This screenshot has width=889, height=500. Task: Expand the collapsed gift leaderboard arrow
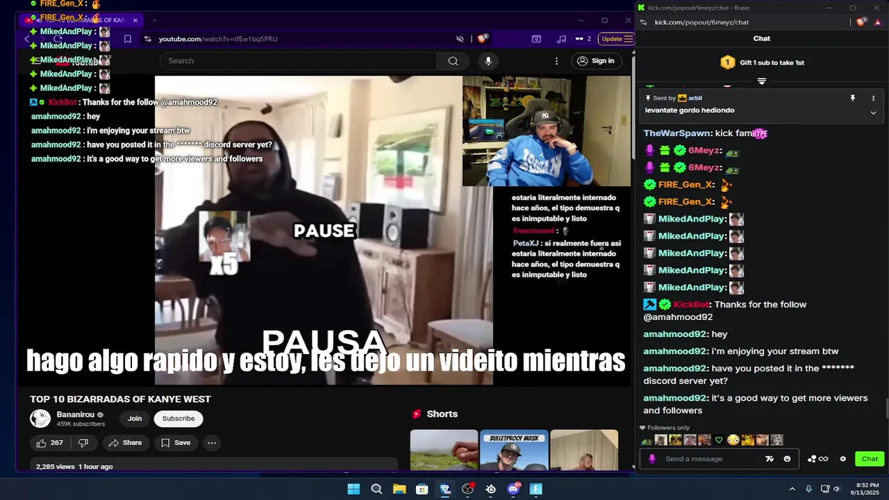pyautogui.click(x=762, y=81)
